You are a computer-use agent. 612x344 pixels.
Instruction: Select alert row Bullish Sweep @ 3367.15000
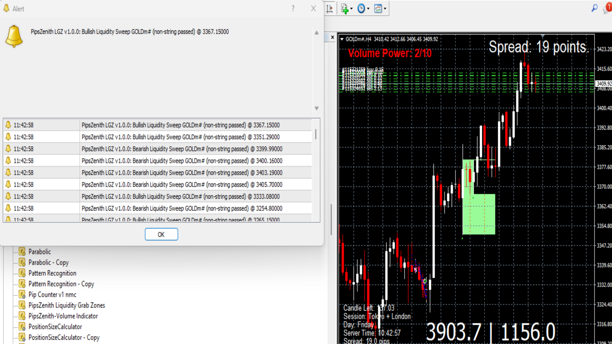(x=157, y=125)
